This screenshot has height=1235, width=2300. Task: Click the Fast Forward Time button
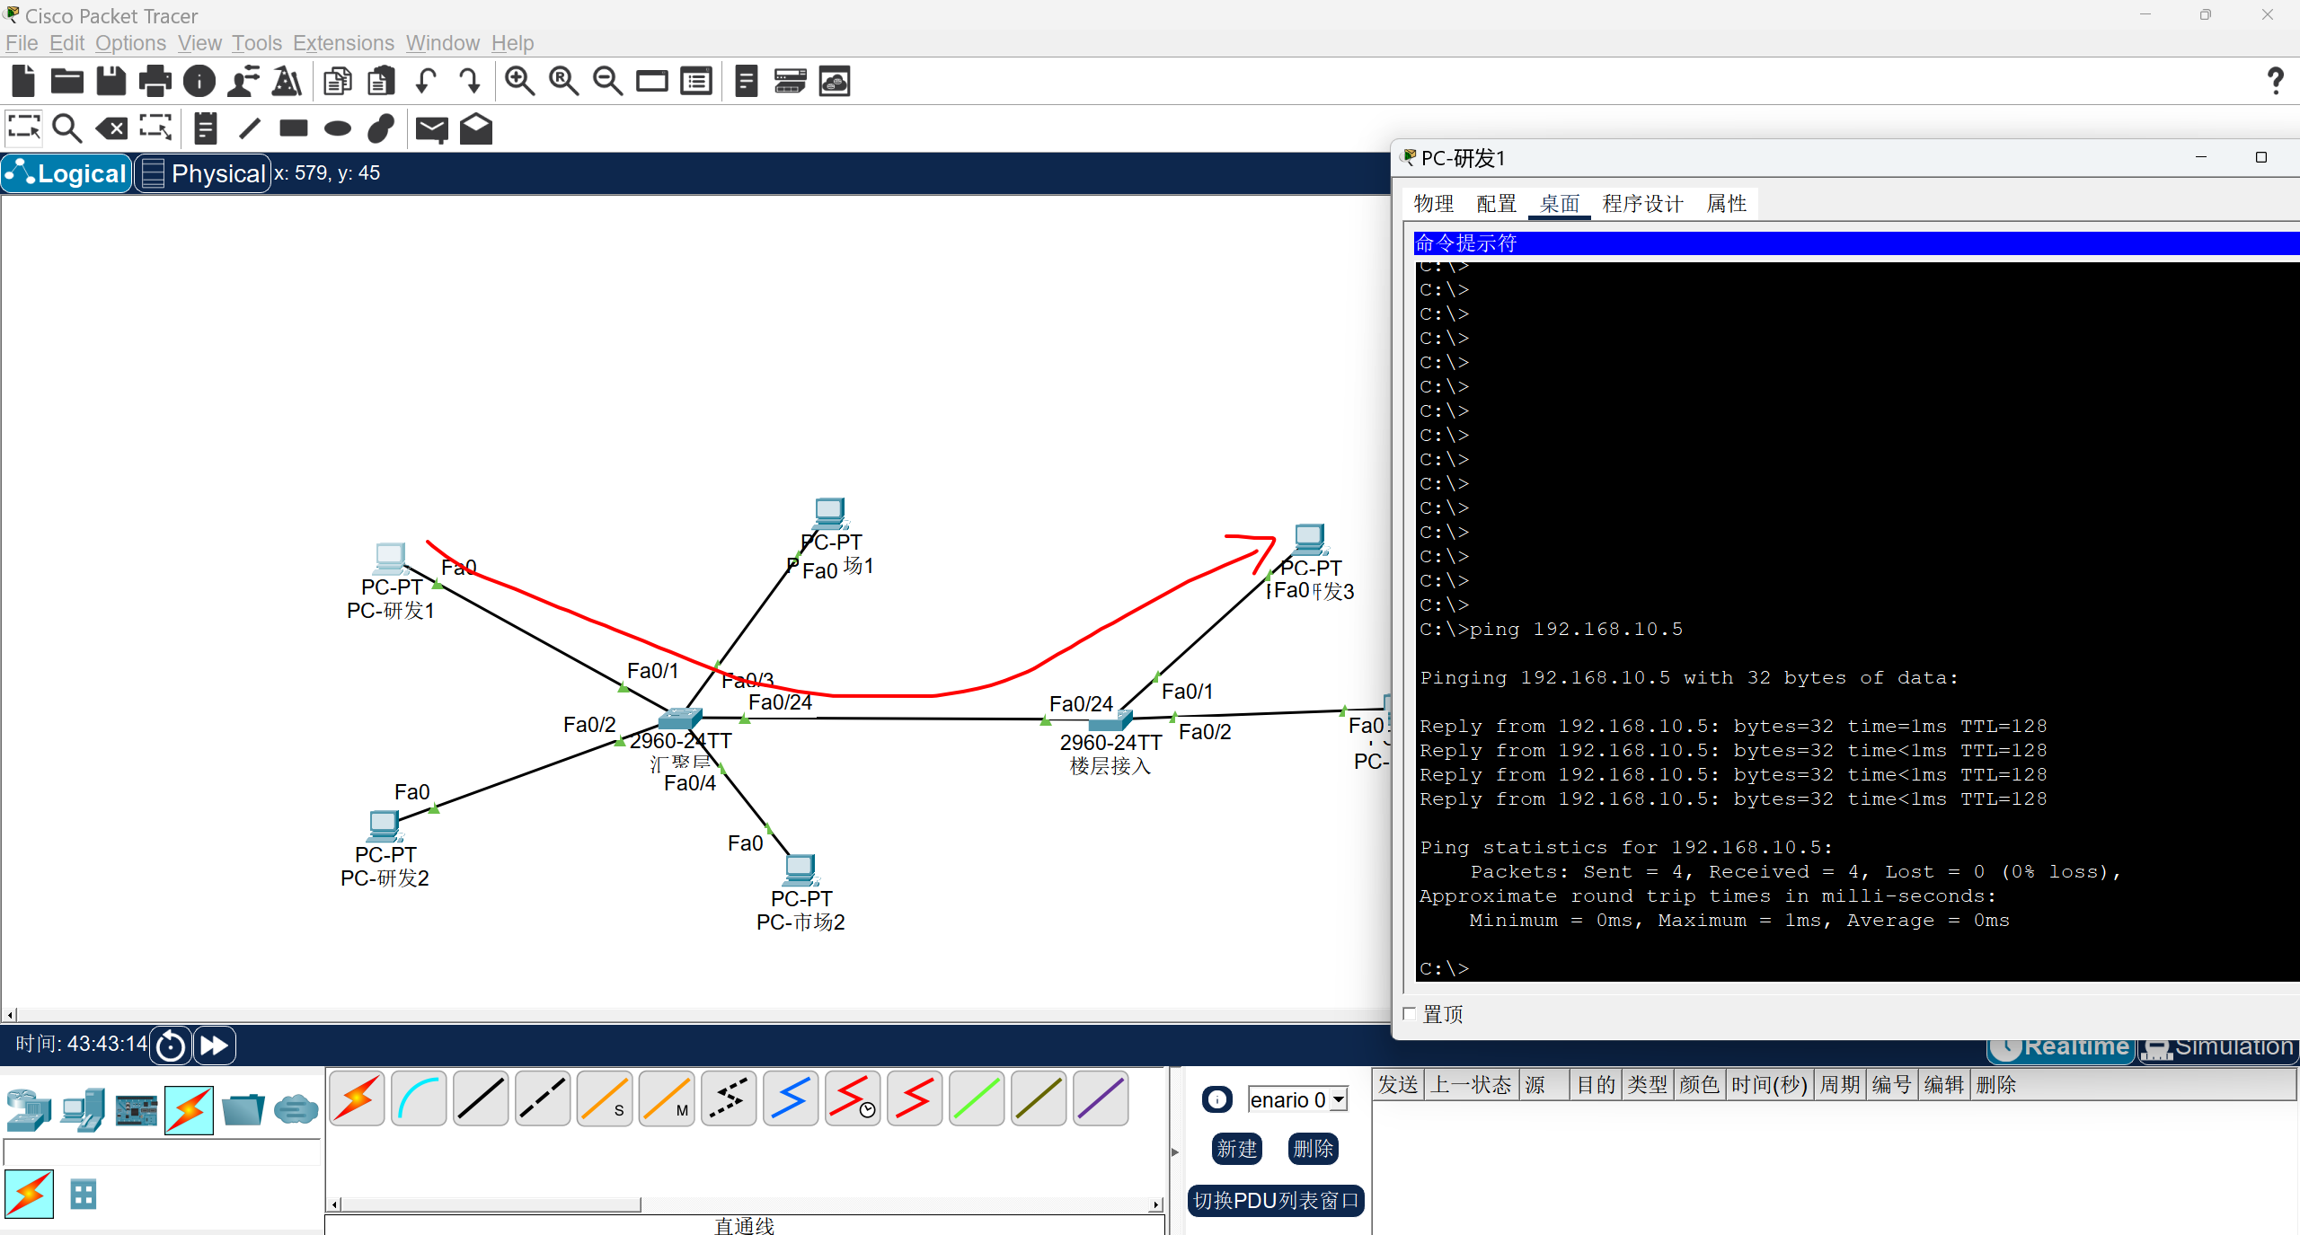[x=214, y=1045]
